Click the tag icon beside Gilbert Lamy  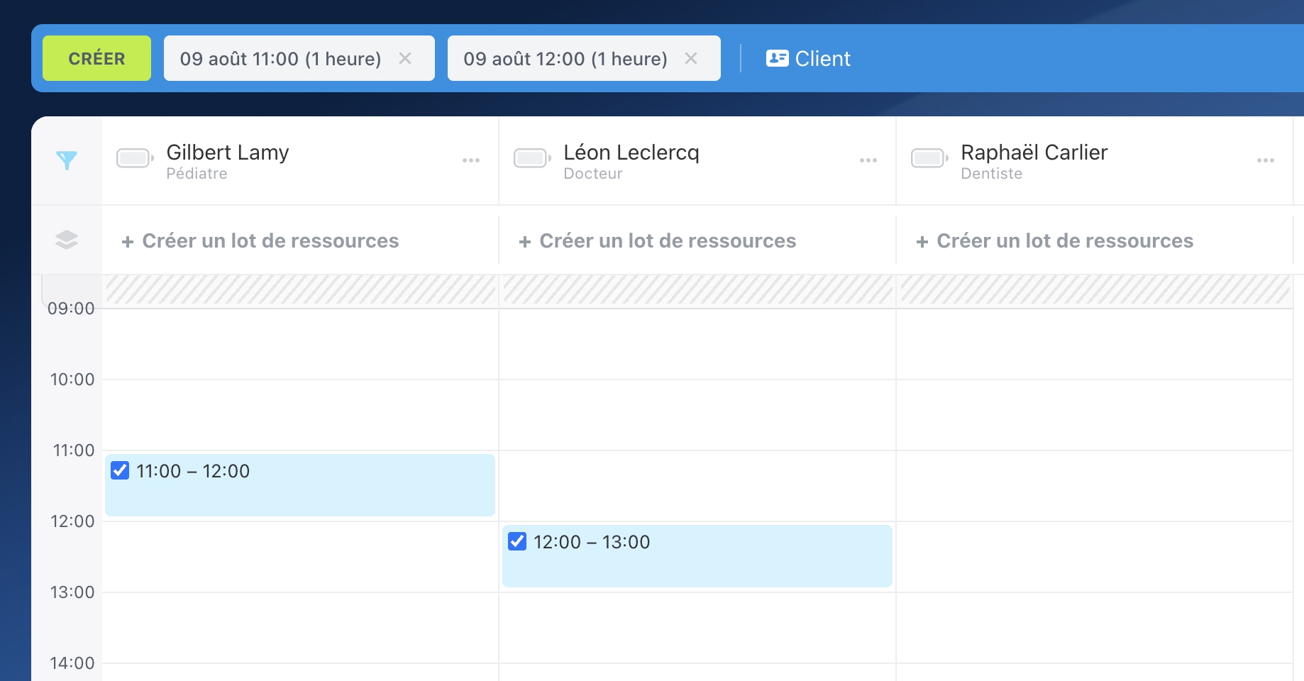(x=135, y=158)
